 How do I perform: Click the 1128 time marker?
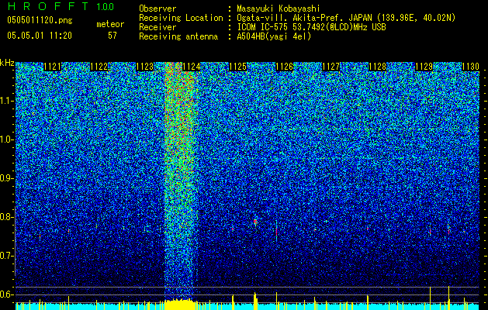(377, 67)
